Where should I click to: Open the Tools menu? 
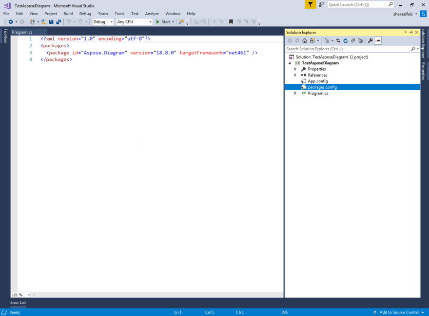point(119,14)
